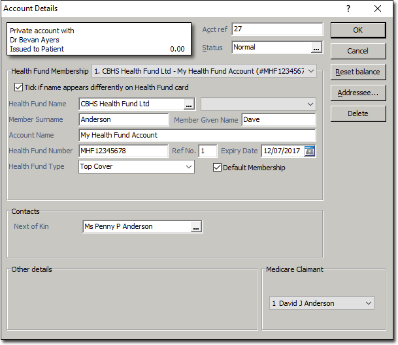Image resolution: width=398 pixels, height=345 pixels.
Task: Click the Status ellipsis browse button
Action: tap(316, 48)
